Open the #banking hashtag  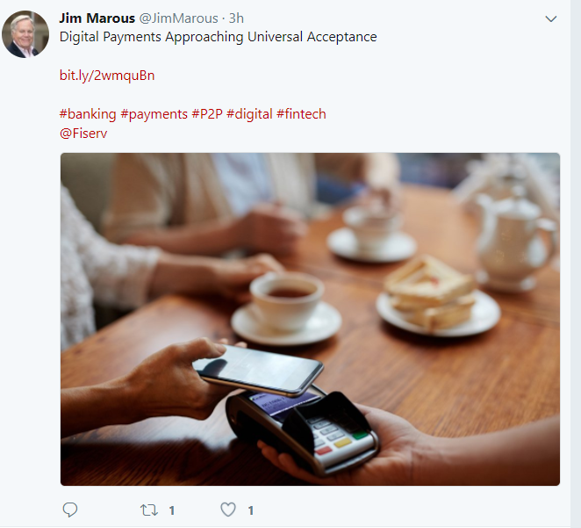(x=88, y=114)
